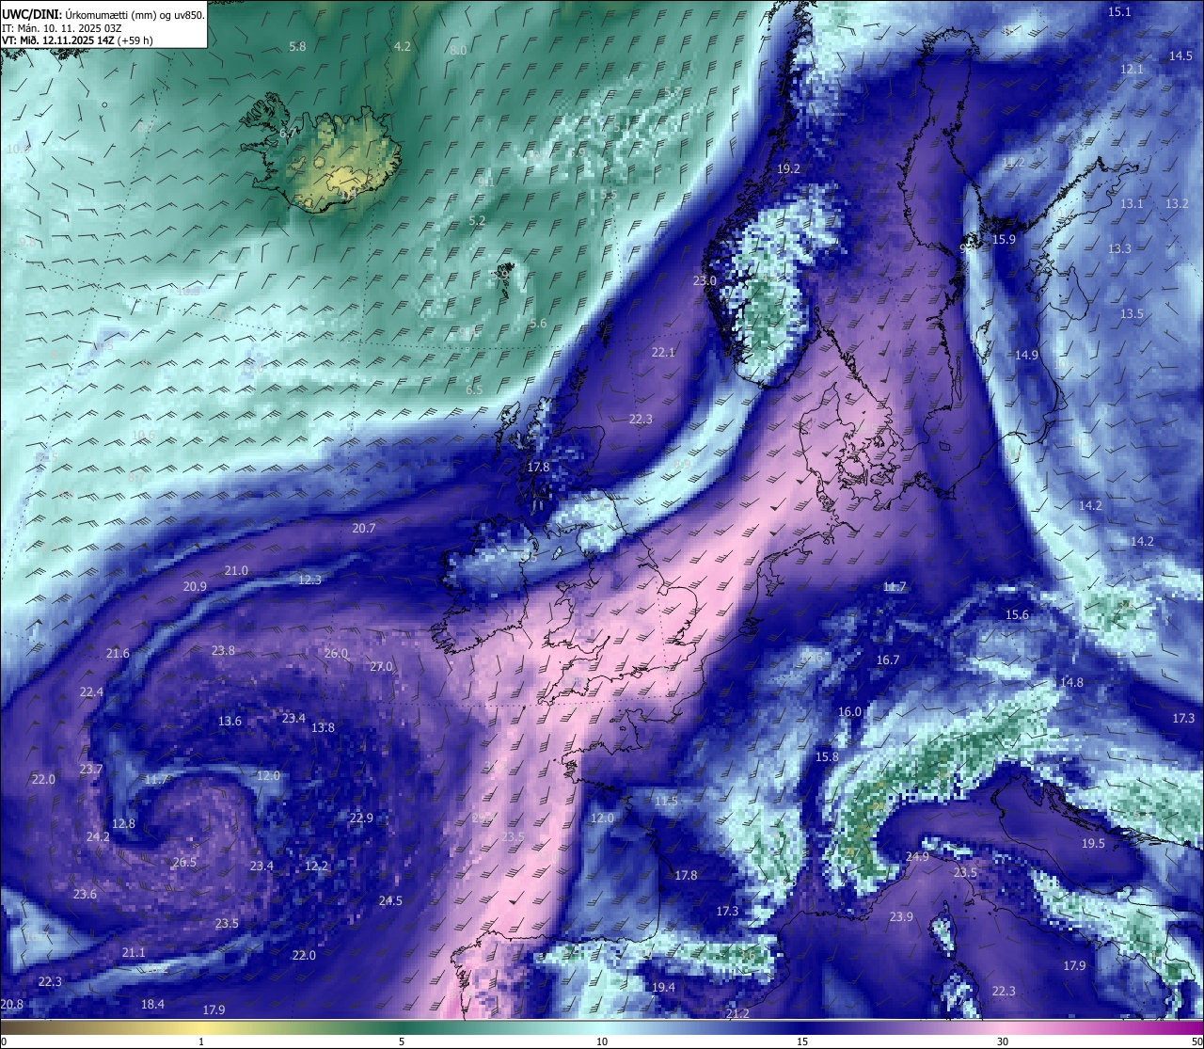Click the 13.8 value label

click(323, 727)
